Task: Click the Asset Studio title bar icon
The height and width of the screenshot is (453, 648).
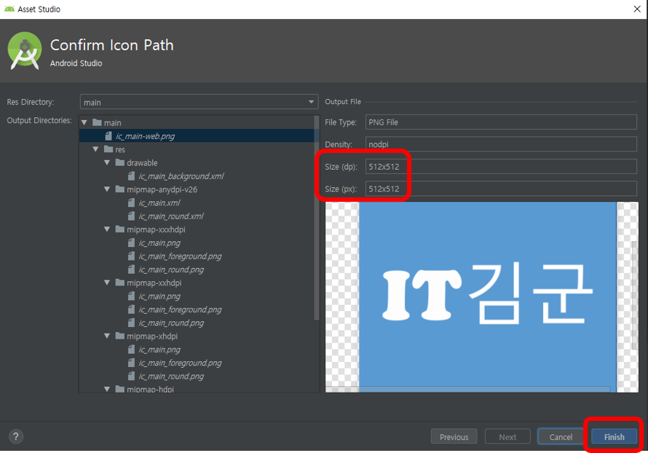Action: coord(9,9)
